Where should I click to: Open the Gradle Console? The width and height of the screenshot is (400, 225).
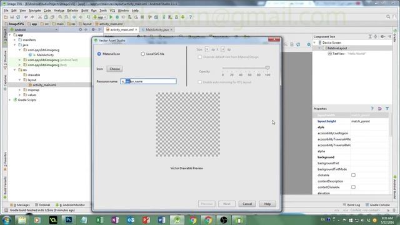377,205
